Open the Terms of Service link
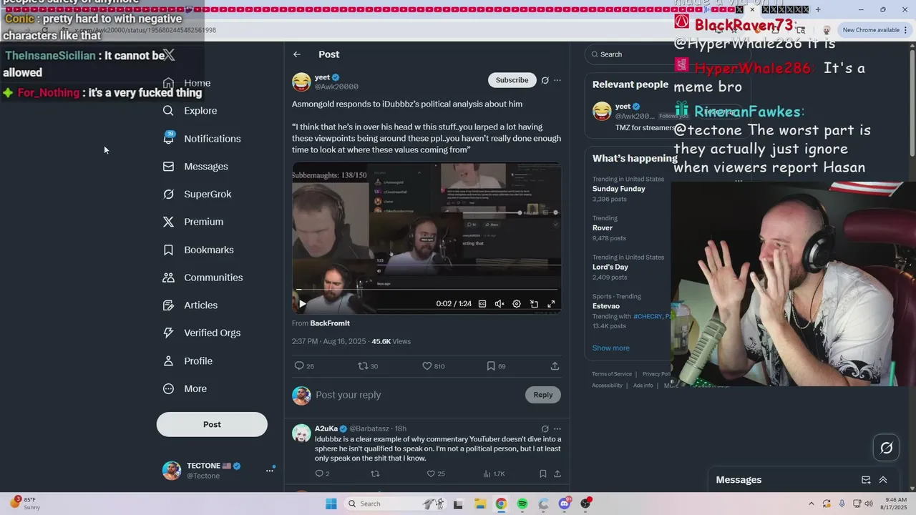Viewport: 916px width, 515px height. [x=612, y=374]
